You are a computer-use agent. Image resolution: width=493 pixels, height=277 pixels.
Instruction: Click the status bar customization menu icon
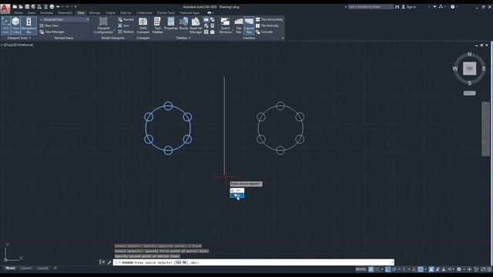click(489, 269)
